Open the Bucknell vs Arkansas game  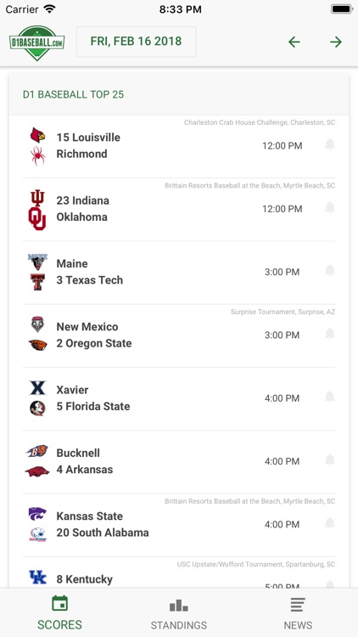179,462
